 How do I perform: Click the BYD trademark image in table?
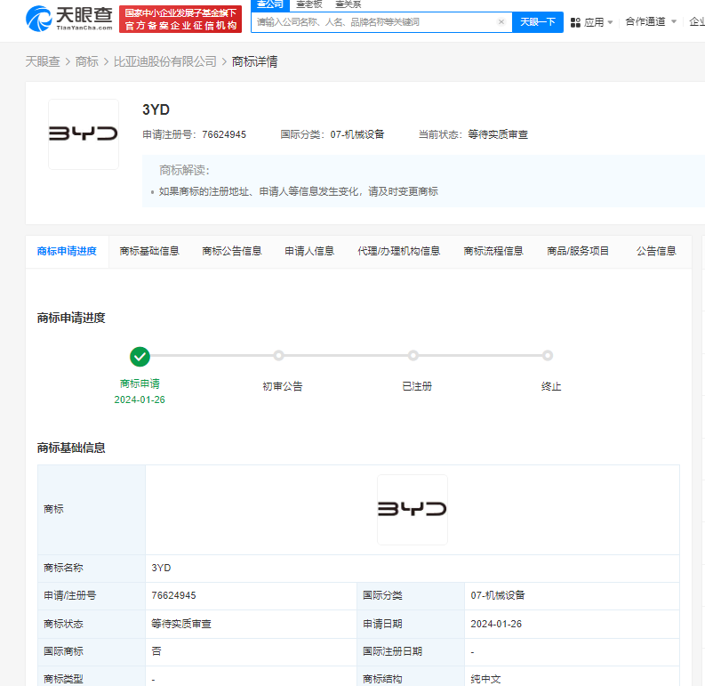click(412, 510)
